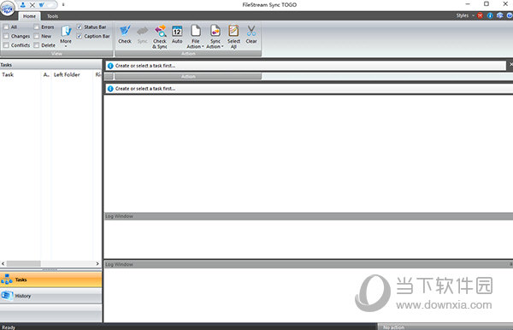Enable the Delete view checkbox
This screenshot has width=513, height=330.
coord(36,45)
